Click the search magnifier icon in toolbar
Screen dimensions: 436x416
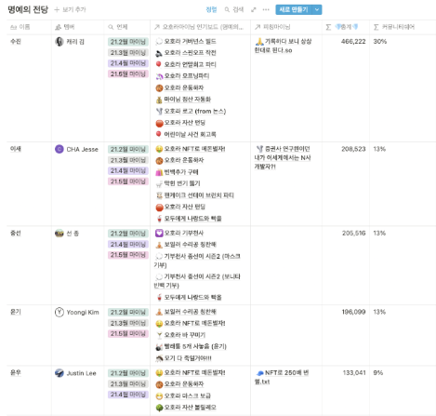227,10
